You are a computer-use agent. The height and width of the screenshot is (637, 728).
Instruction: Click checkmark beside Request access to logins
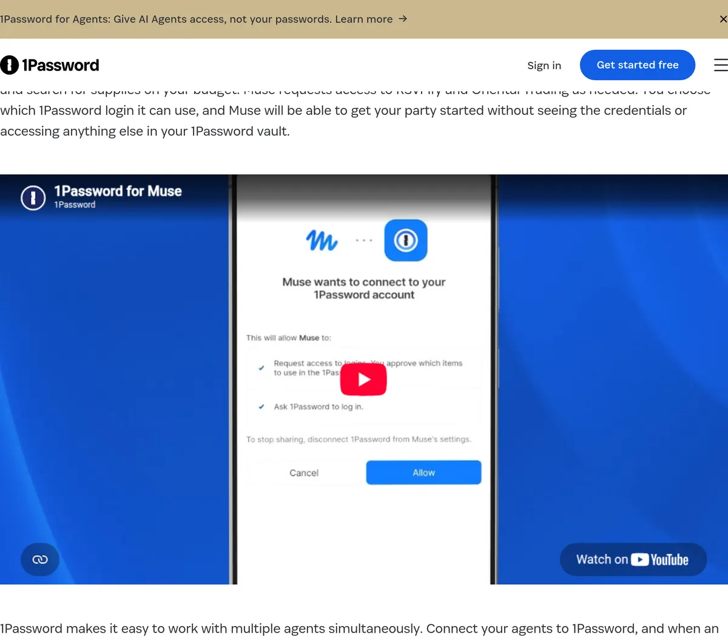point(261,368)
